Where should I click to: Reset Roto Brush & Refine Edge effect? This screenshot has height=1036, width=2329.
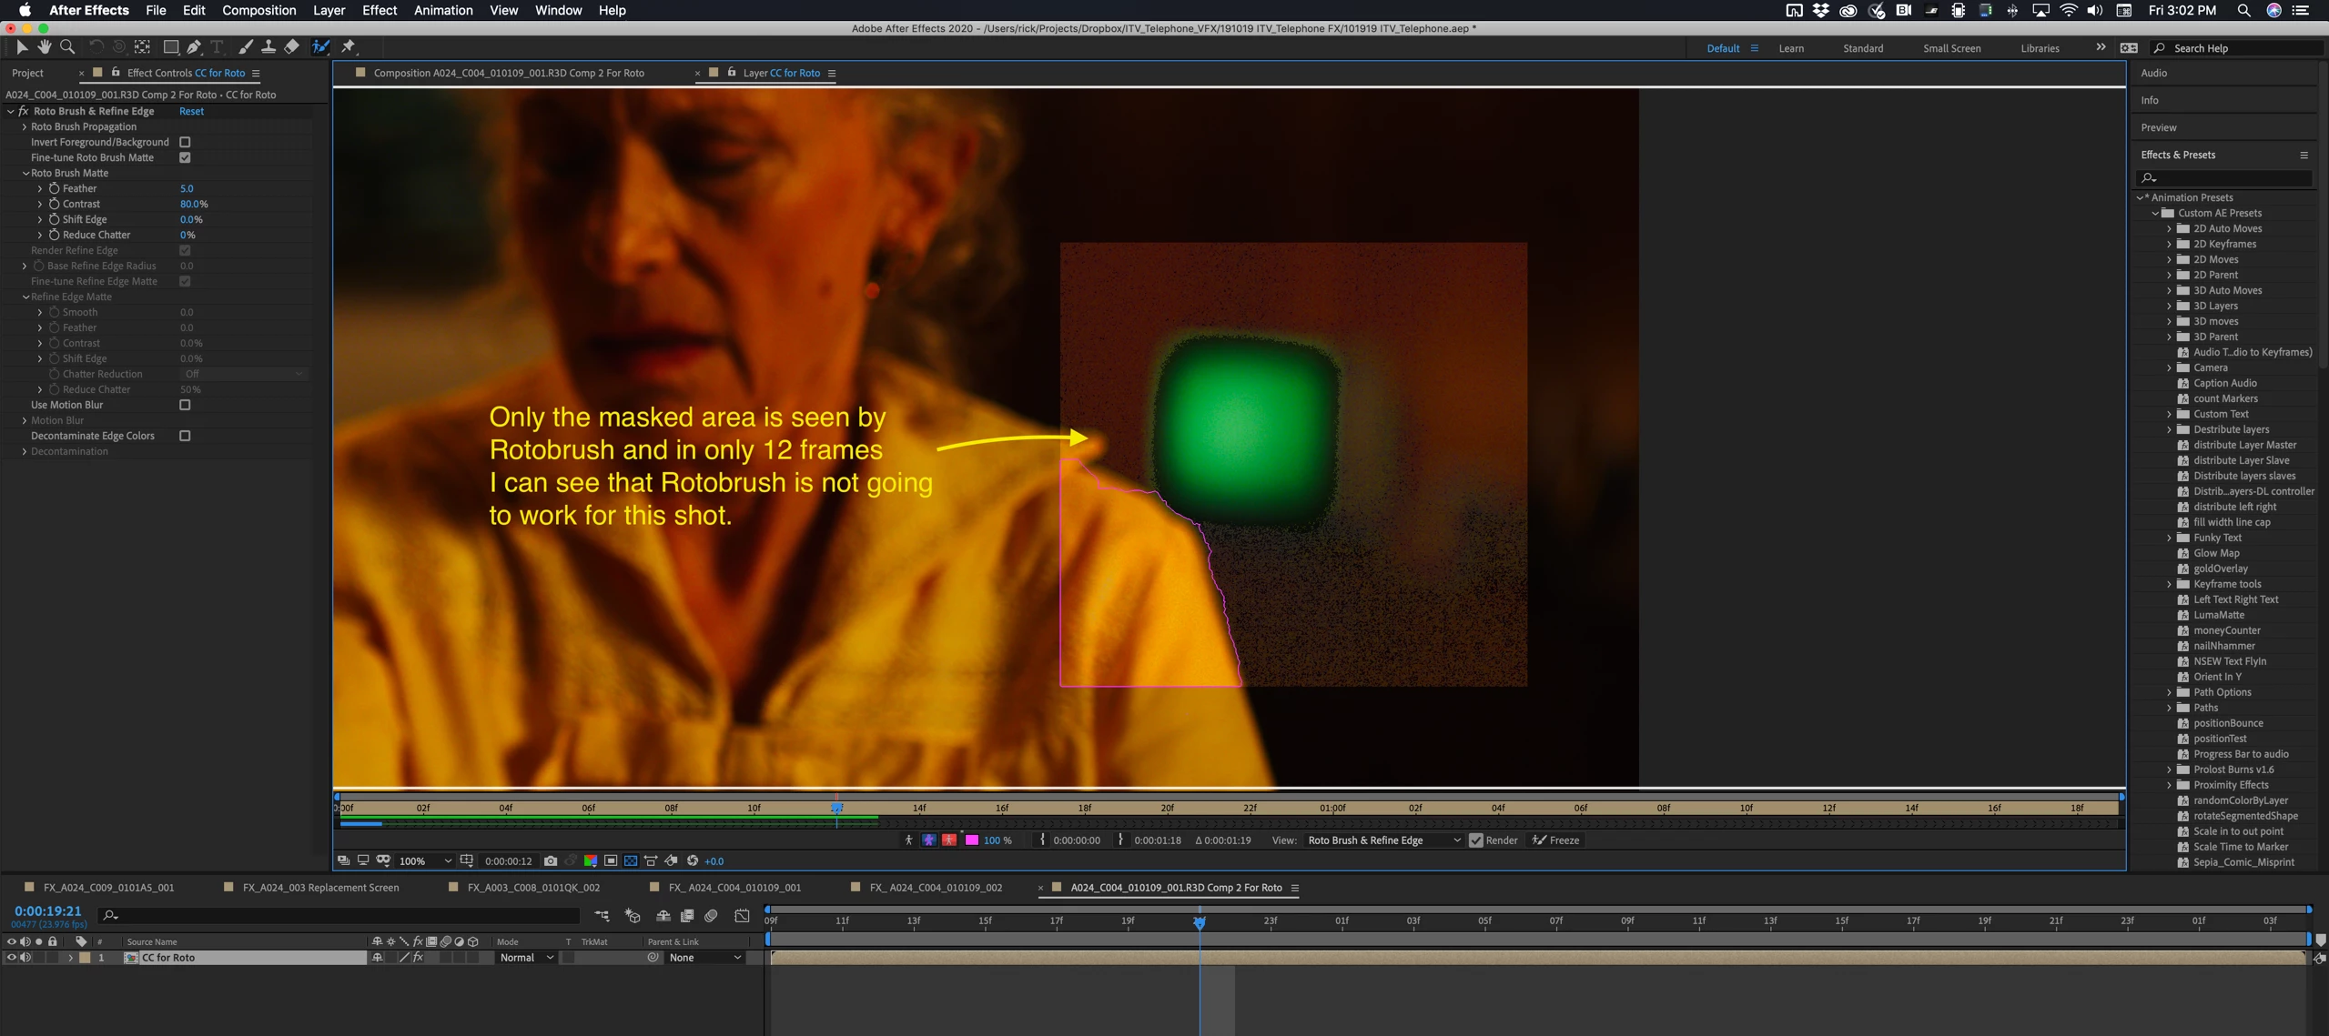pos(191,111)
